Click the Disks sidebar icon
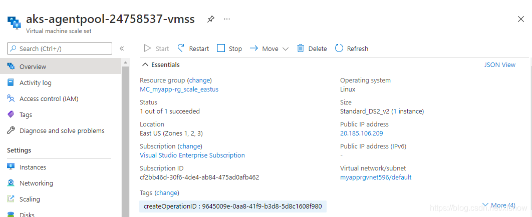532x217 pixels. [x=11, y=214]
